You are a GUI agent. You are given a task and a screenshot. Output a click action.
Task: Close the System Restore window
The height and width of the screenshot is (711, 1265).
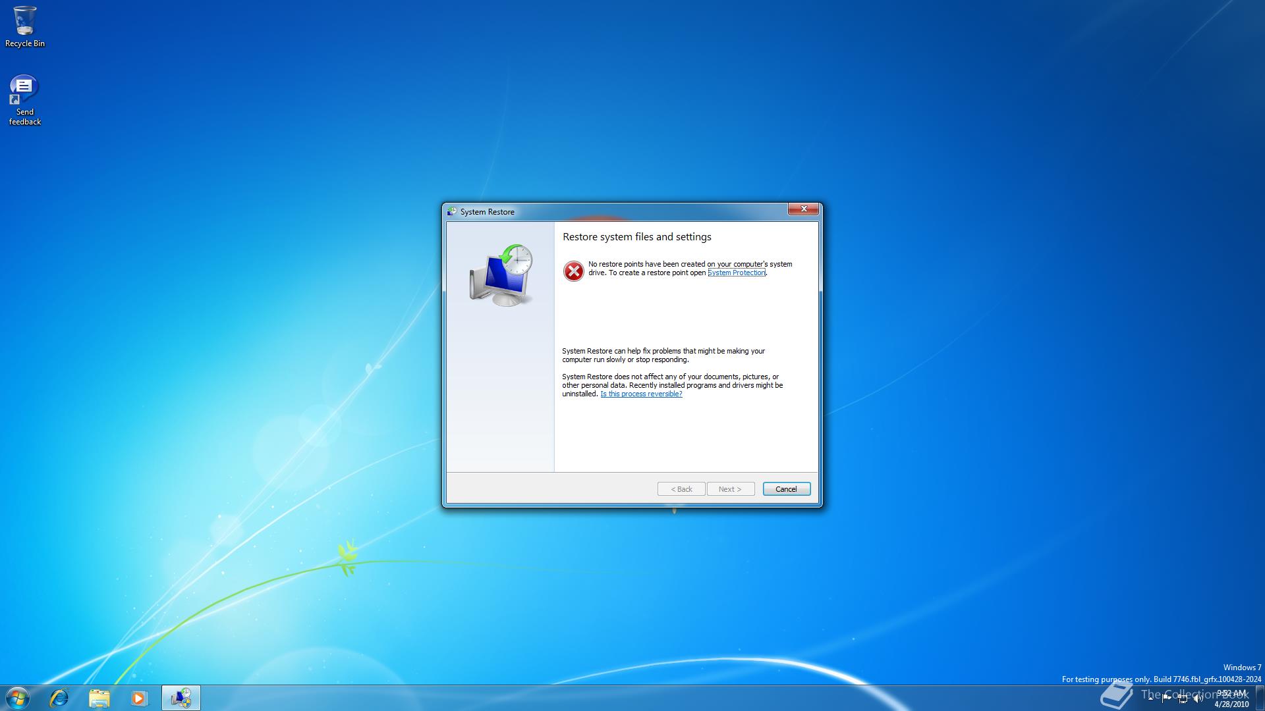pyautogui.click(x=803, y=209)
